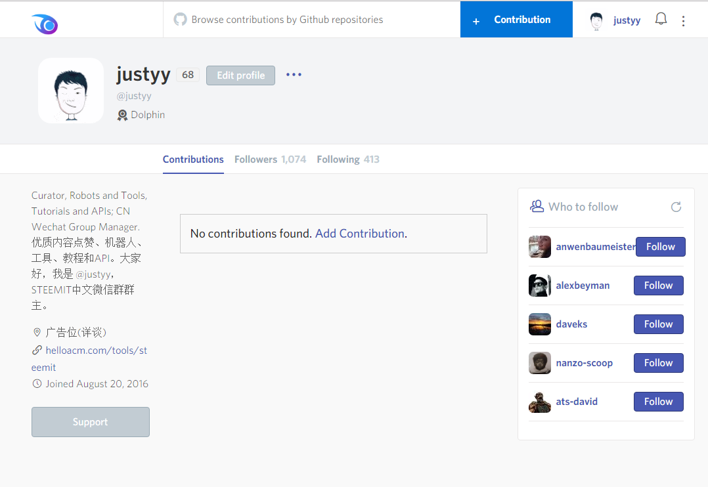This screenshot has height=487, width=708.
Task: Refresh the Who to follow list
Action: click(676, 207)
